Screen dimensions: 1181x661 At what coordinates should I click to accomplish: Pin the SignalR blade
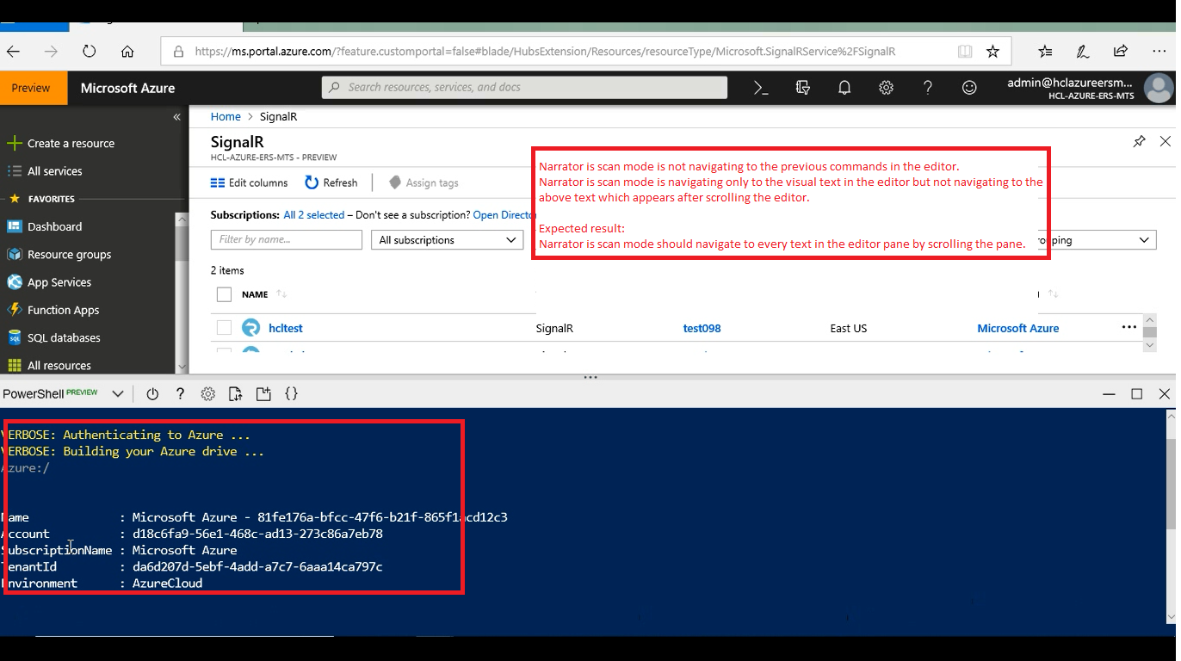pyautogui.click(x=1139, y=140)
